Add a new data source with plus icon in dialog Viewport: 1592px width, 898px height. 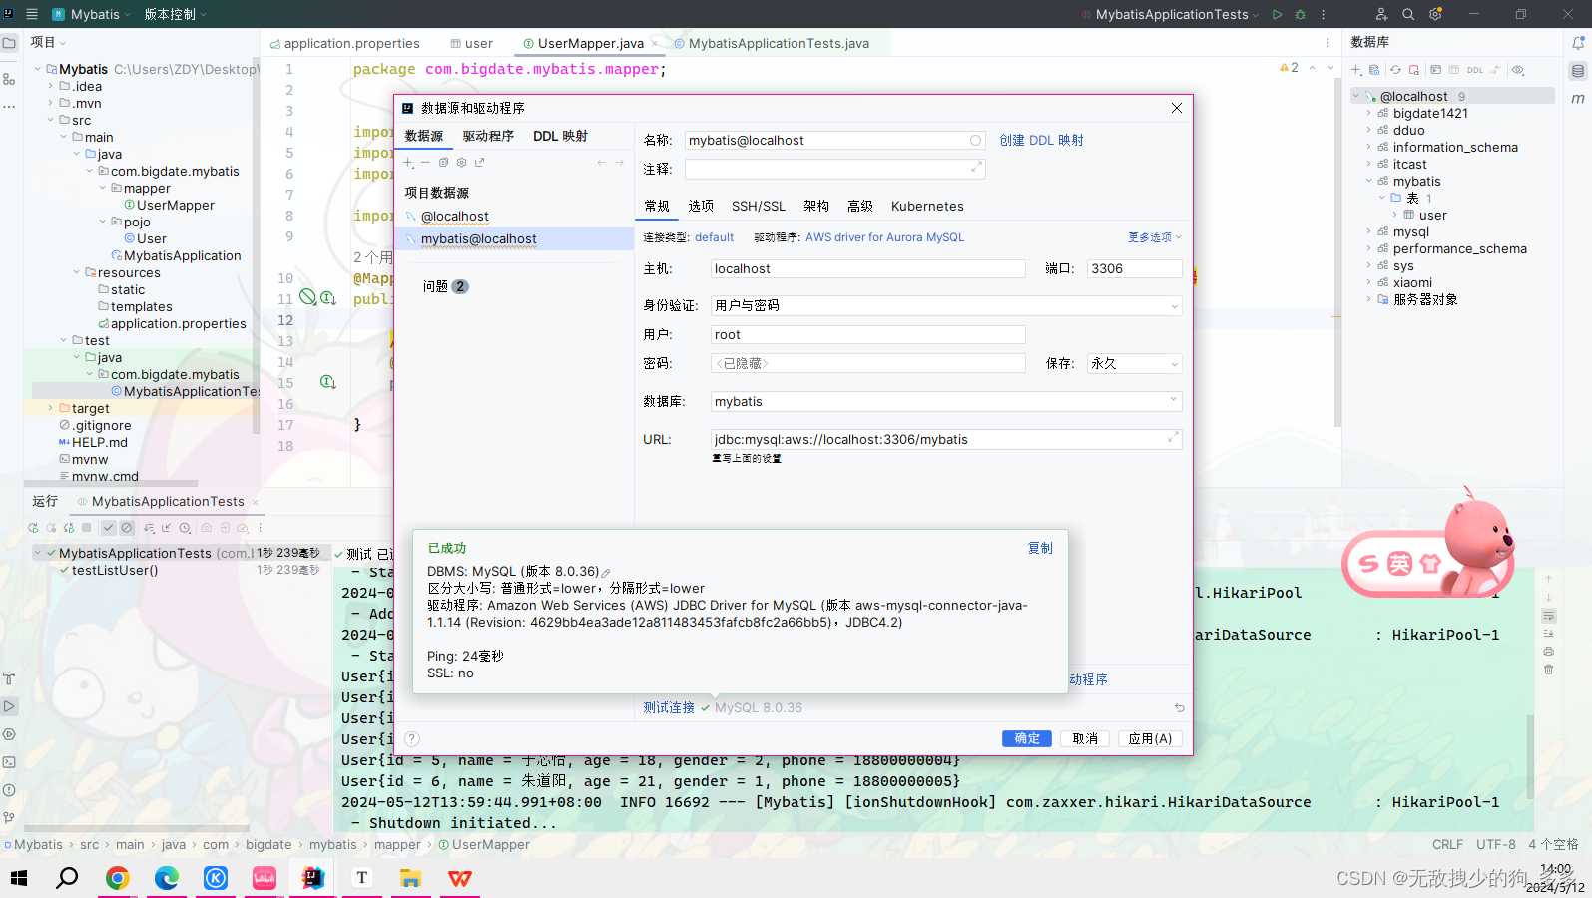pyautogui.click(x=408, y=163)
